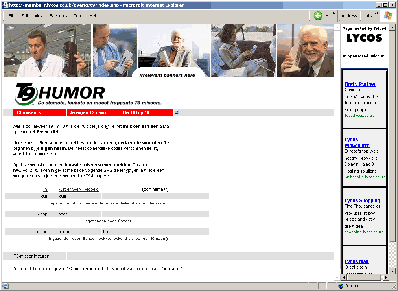Click the banner photo of the man in a blue shirt
398x291 pixels.
[x=115, y=50]
